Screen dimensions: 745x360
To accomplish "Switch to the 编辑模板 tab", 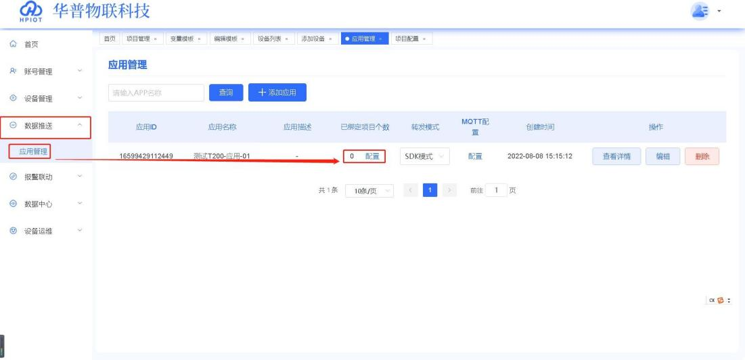I will [230, 39].
